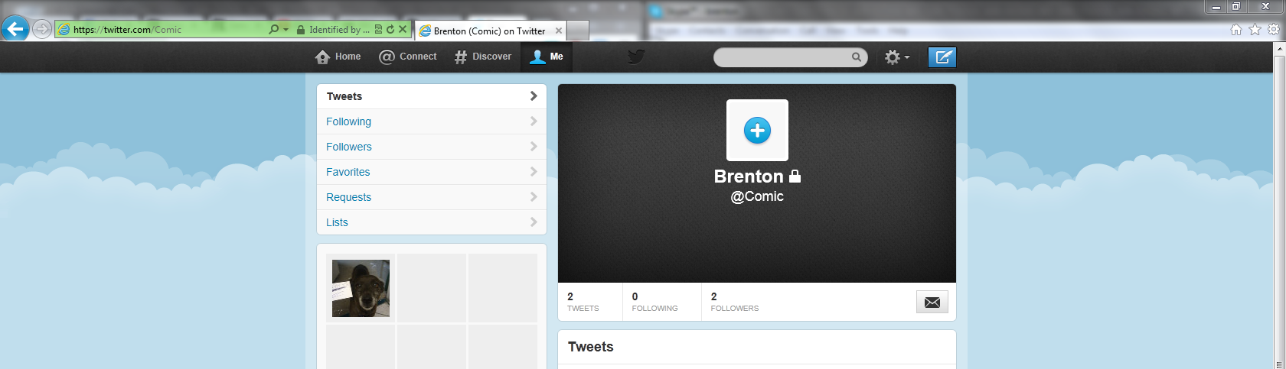Click the dog photo thumbnail
This screenshot has height=369, width=1286.
pos(361,288)
